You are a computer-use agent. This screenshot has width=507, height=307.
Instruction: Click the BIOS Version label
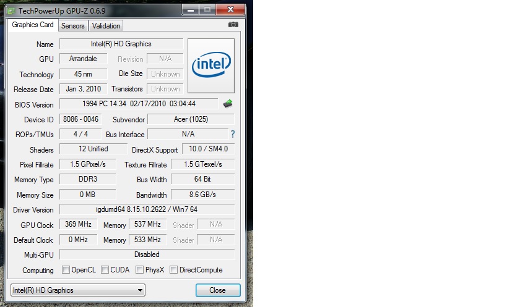point(34,105)
